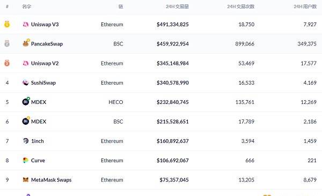Screen dimensions: 322x196
Task: Click the Curve rainbow logo icon
Action: 25,160
